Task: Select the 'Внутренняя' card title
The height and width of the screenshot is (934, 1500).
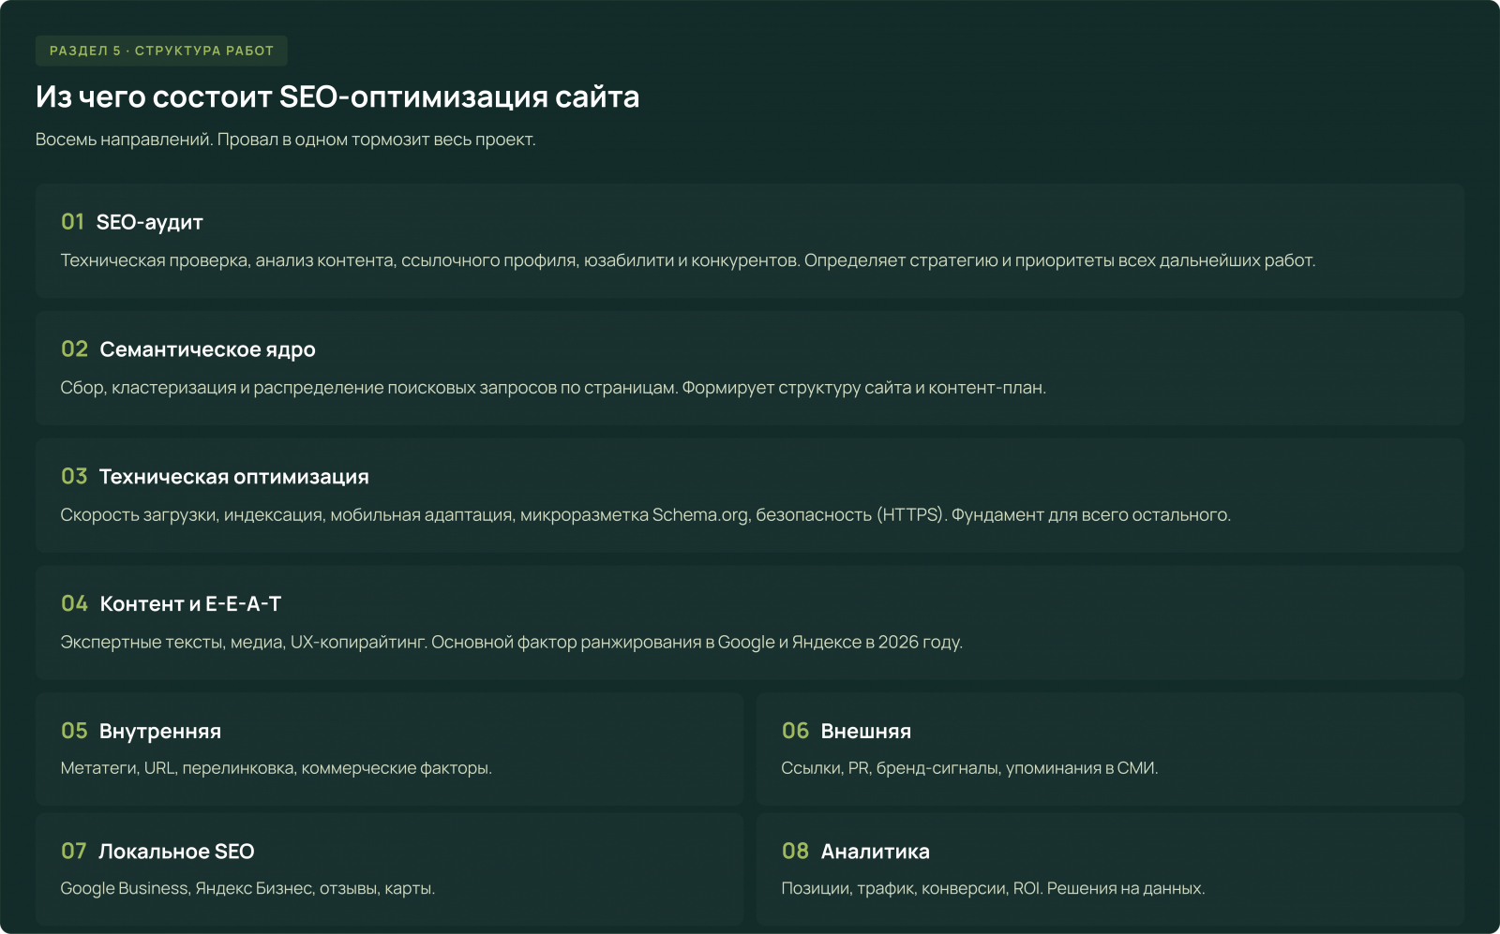Action: pos(160,732)
